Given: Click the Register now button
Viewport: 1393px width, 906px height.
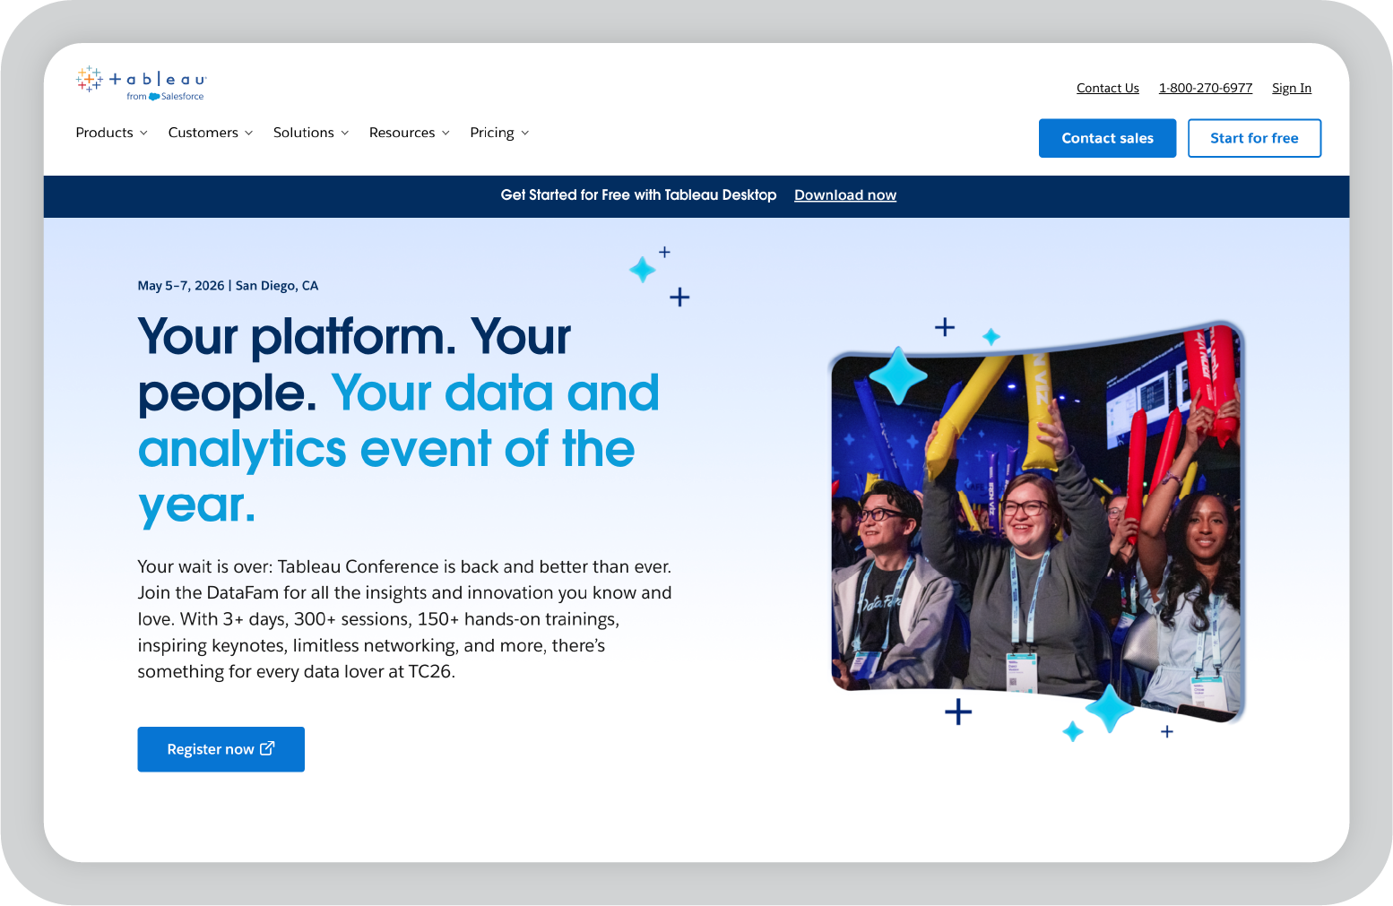Looking at the screenshot, I should 221,749.
